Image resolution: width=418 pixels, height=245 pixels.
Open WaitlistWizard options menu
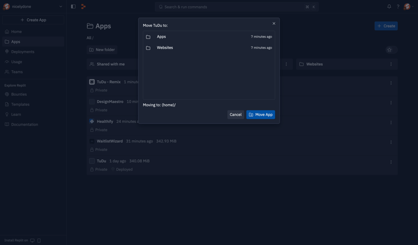[391, 142]
